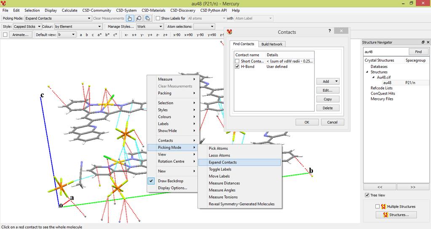Click the Copy button in Contacts dialog
The height and width of the screenshot is (229, 431).
pos(328,99)
